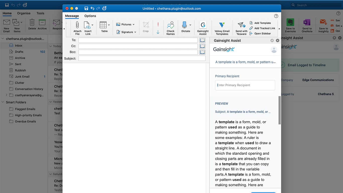Open address book next to Cc field
This screenshot has height=193, width=343.
[202, 46]
